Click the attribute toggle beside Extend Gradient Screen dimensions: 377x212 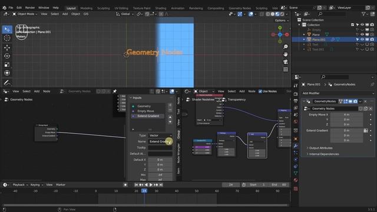pyautogui.click(x=365, y=131)
